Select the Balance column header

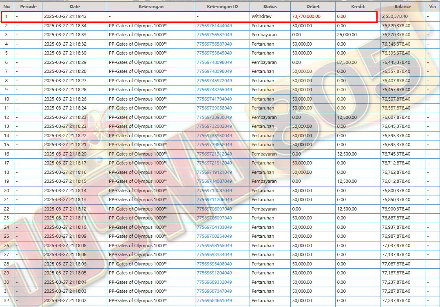(402, 7)
